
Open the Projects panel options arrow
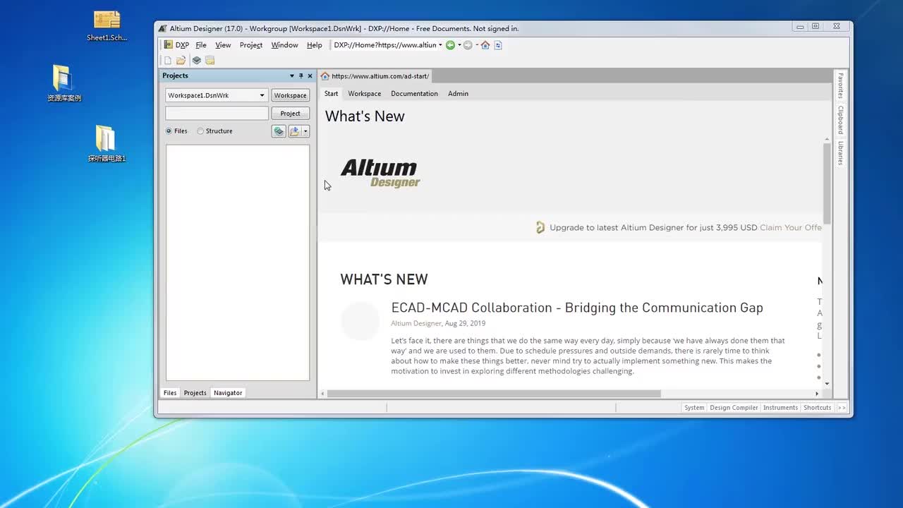click(x=292, y=75)
